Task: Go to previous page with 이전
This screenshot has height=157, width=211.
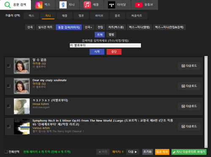Action: (x=103, y=152)
